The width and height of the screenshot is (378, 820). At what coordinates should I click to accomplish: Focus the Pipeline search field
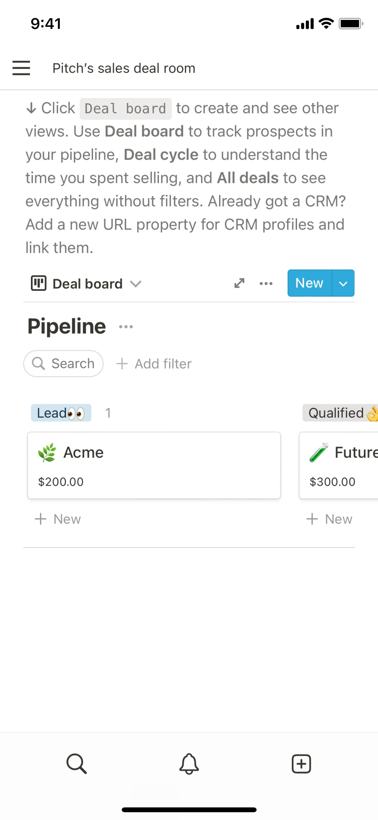click(x=64, y=363)
